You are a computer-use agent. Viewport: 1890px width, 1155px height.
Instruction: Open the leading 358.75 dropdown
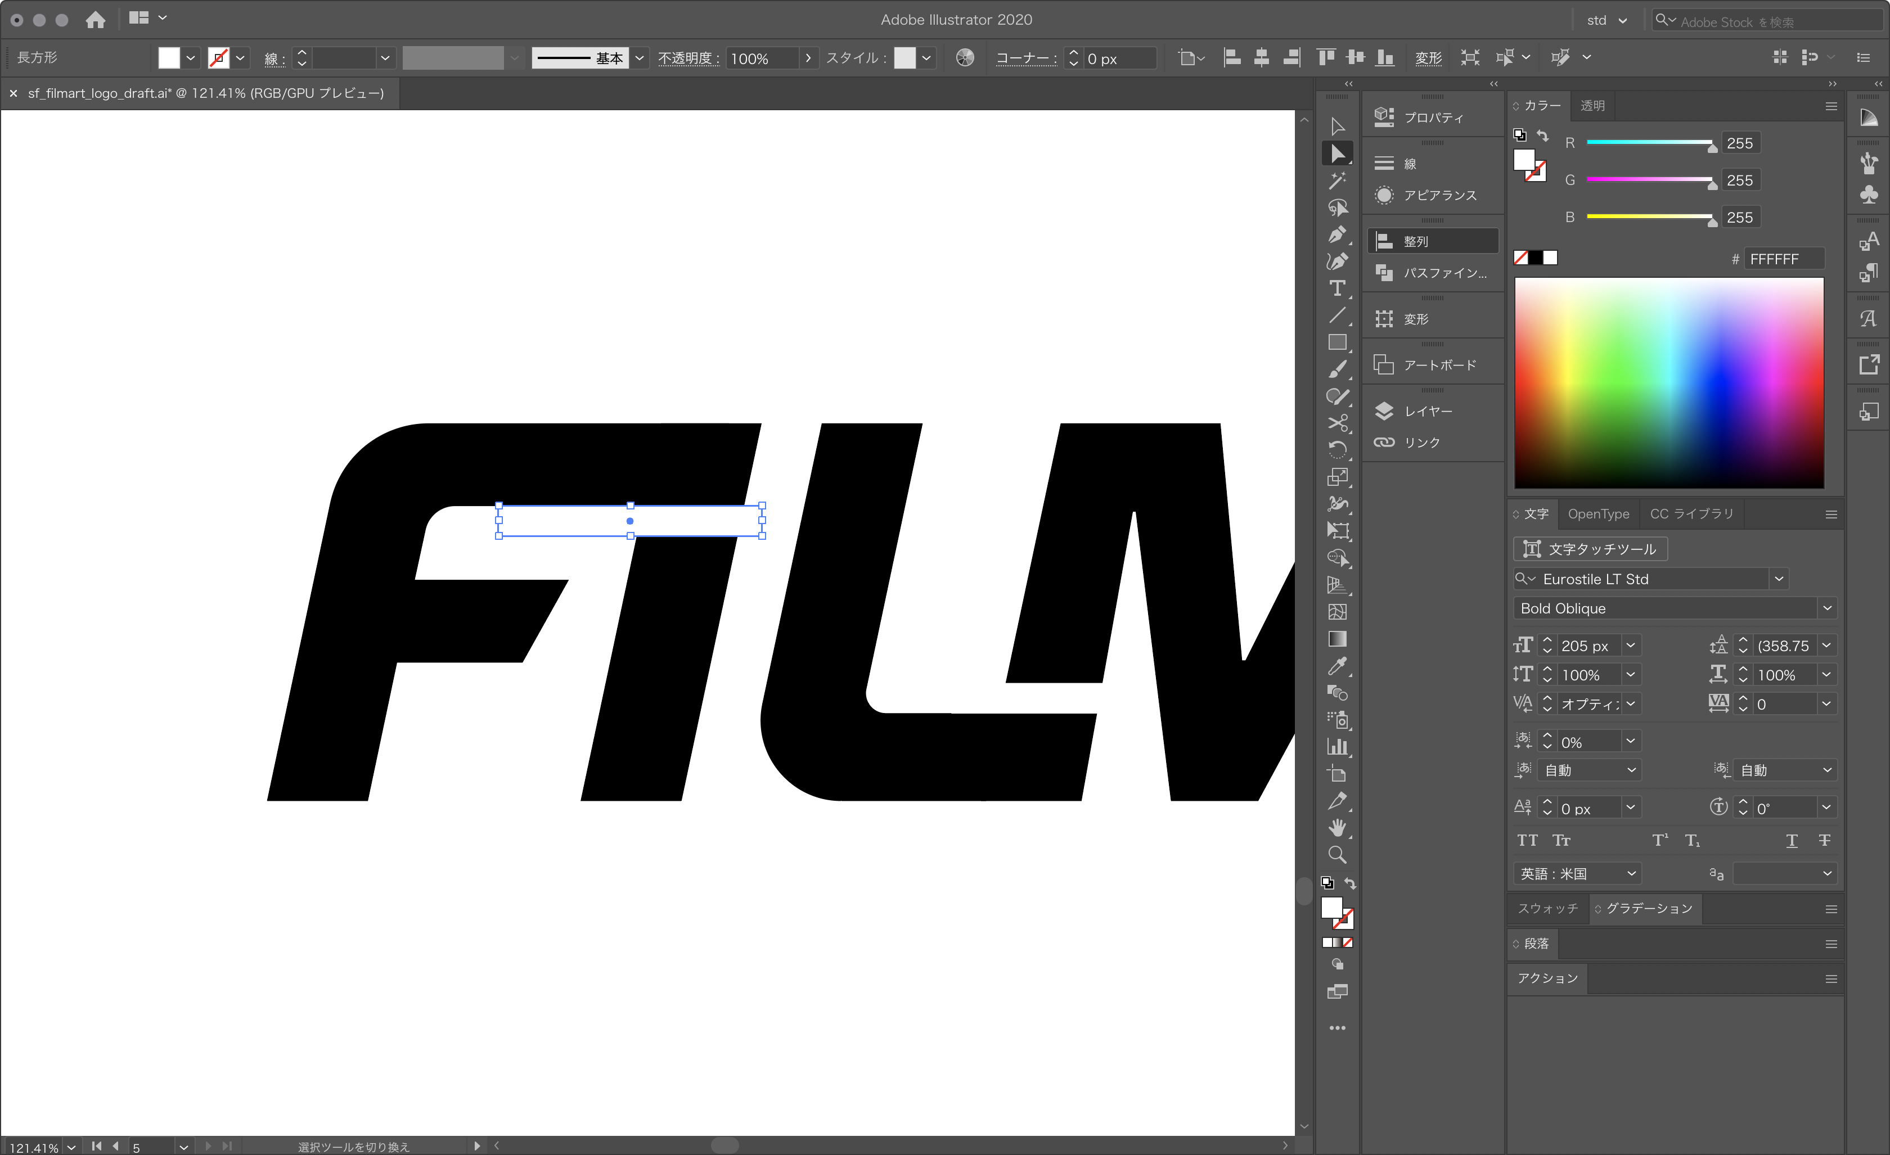pyautogui.click(x=1826, y=646)
